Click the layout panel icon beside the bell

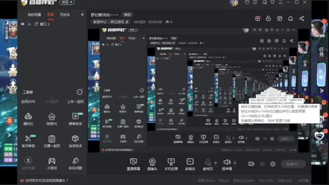coord(280,18)
